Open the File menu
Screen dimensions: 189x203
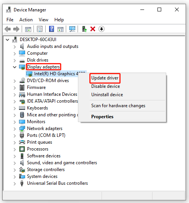coord(10,20)
